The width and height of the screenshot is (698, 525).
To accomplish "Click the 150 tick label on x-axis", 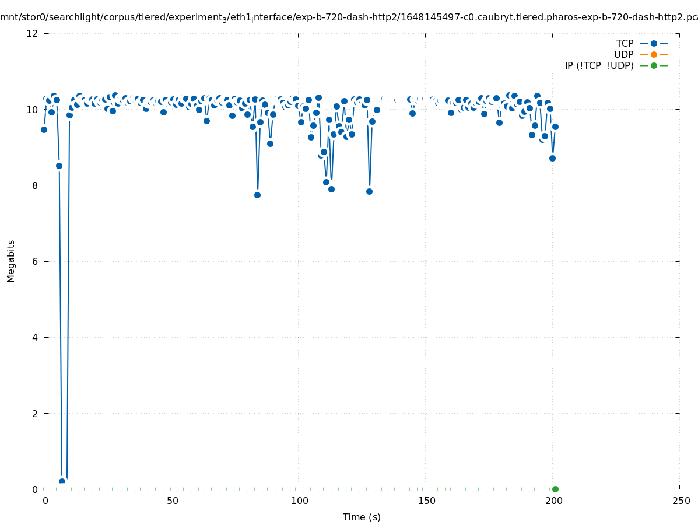I will point(426,501).
